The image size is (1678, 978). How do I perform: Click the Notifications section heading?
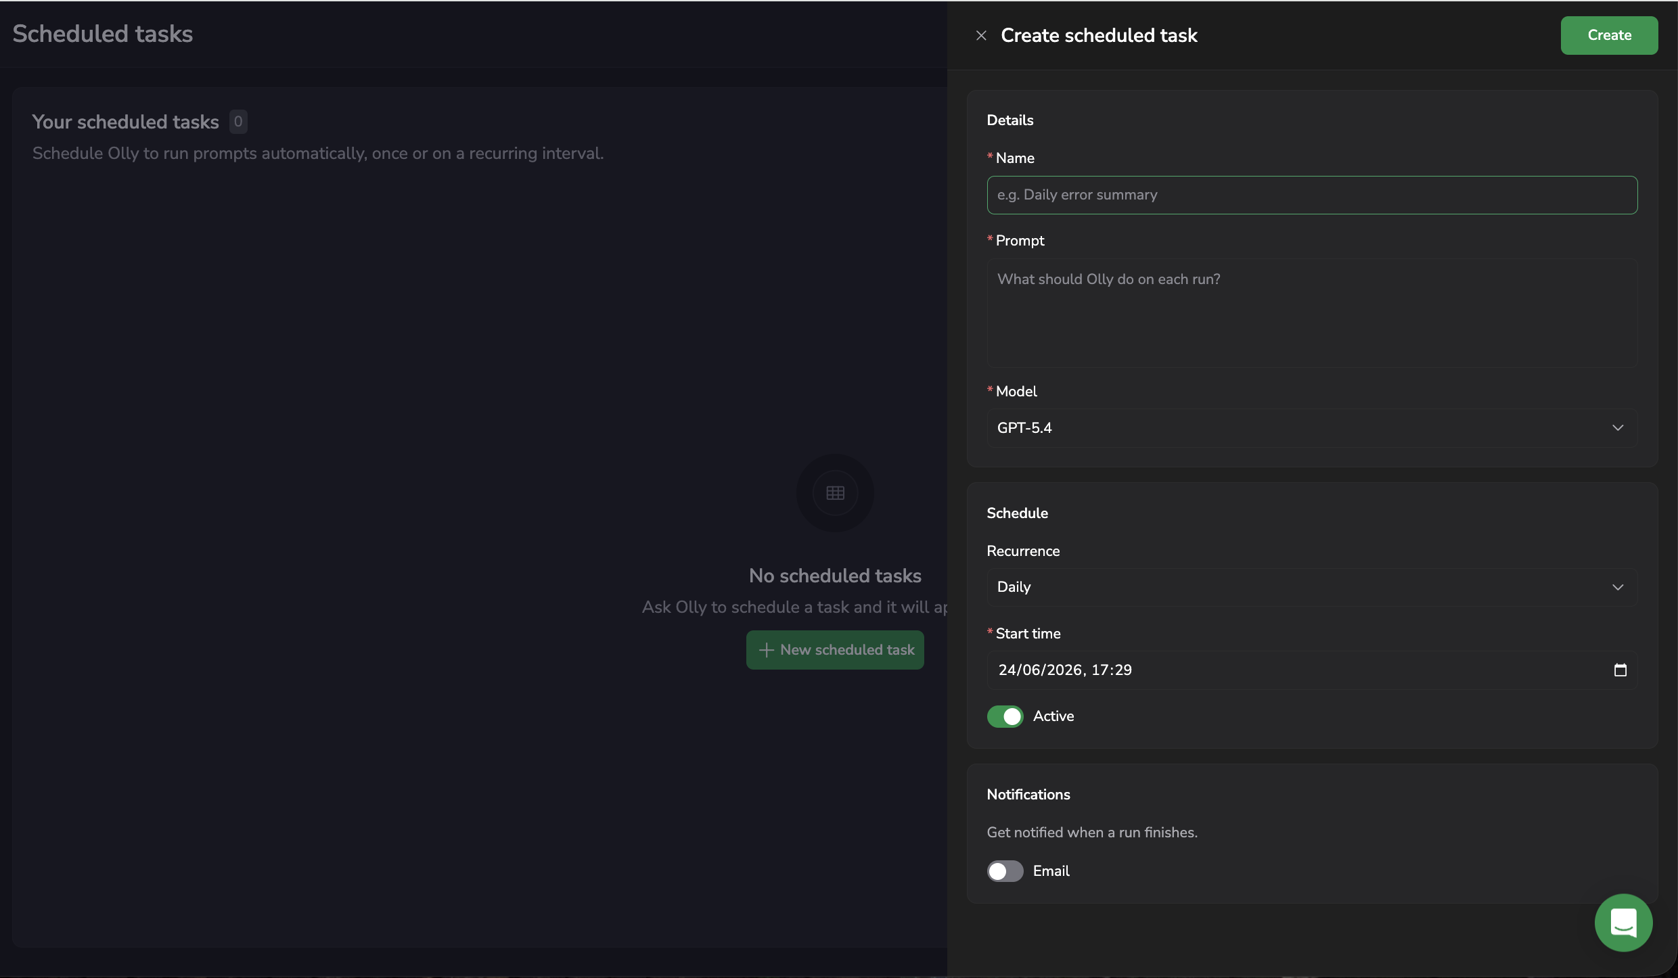pyautogui.click(x=1028, y=795)
